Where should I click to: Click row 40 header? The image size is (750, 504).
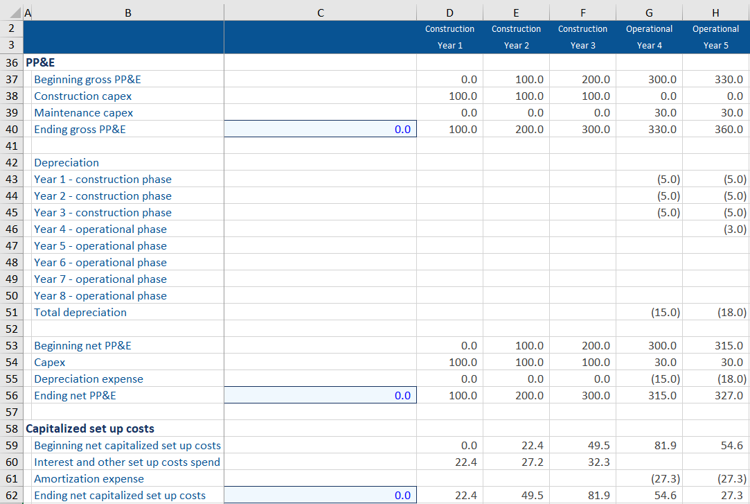click(x=11, y=129)
